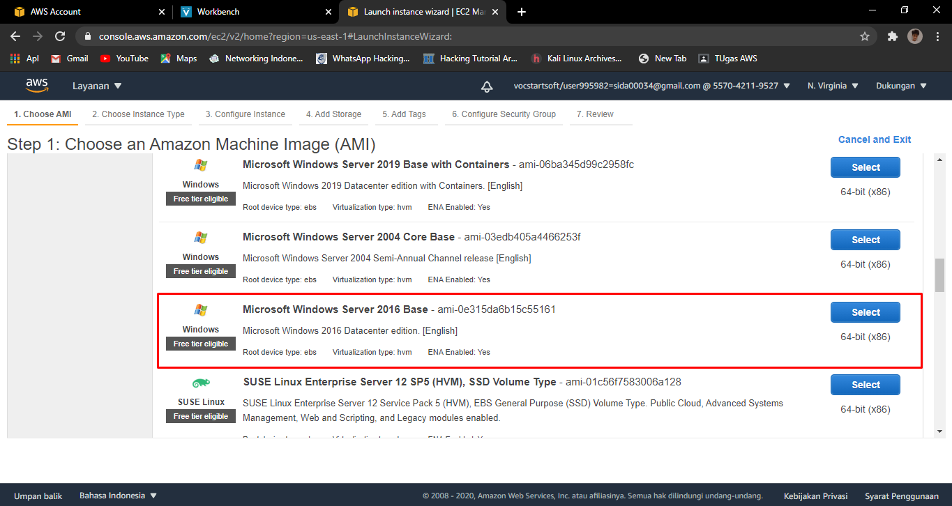The height and width of the screenshot is (506, 952).
Task: Open the notifications bell icon
Action: pos(487,86)
